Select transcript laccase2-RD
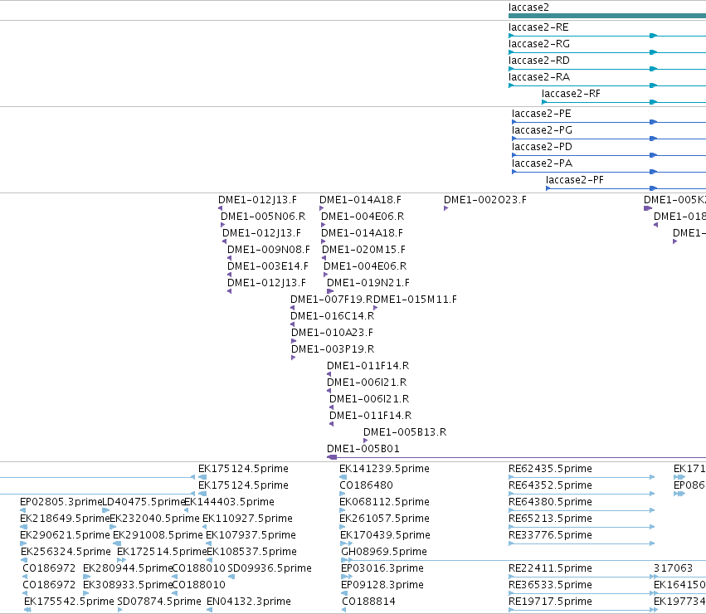Screen dimensions: 706x614 pyautogui.click(x=539, y=61)
